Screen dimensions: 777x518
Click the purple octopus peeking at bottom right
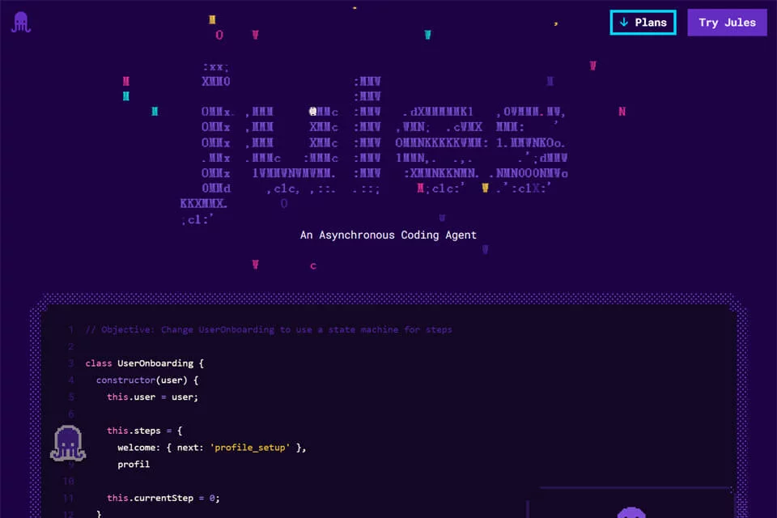click(631, 512)
